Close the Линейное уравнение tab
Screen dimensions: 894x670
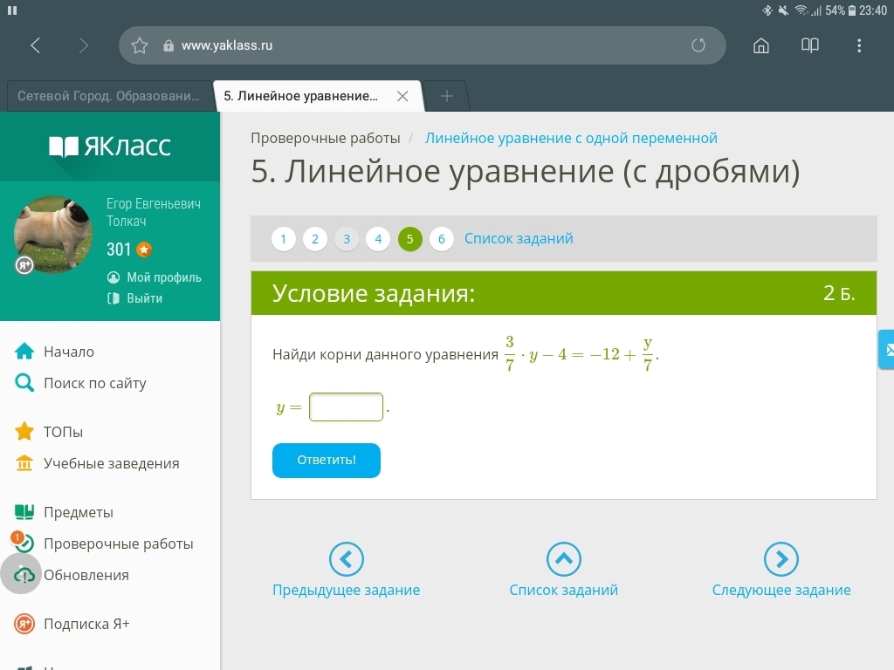pyautogui.click(x=402, y=96)
